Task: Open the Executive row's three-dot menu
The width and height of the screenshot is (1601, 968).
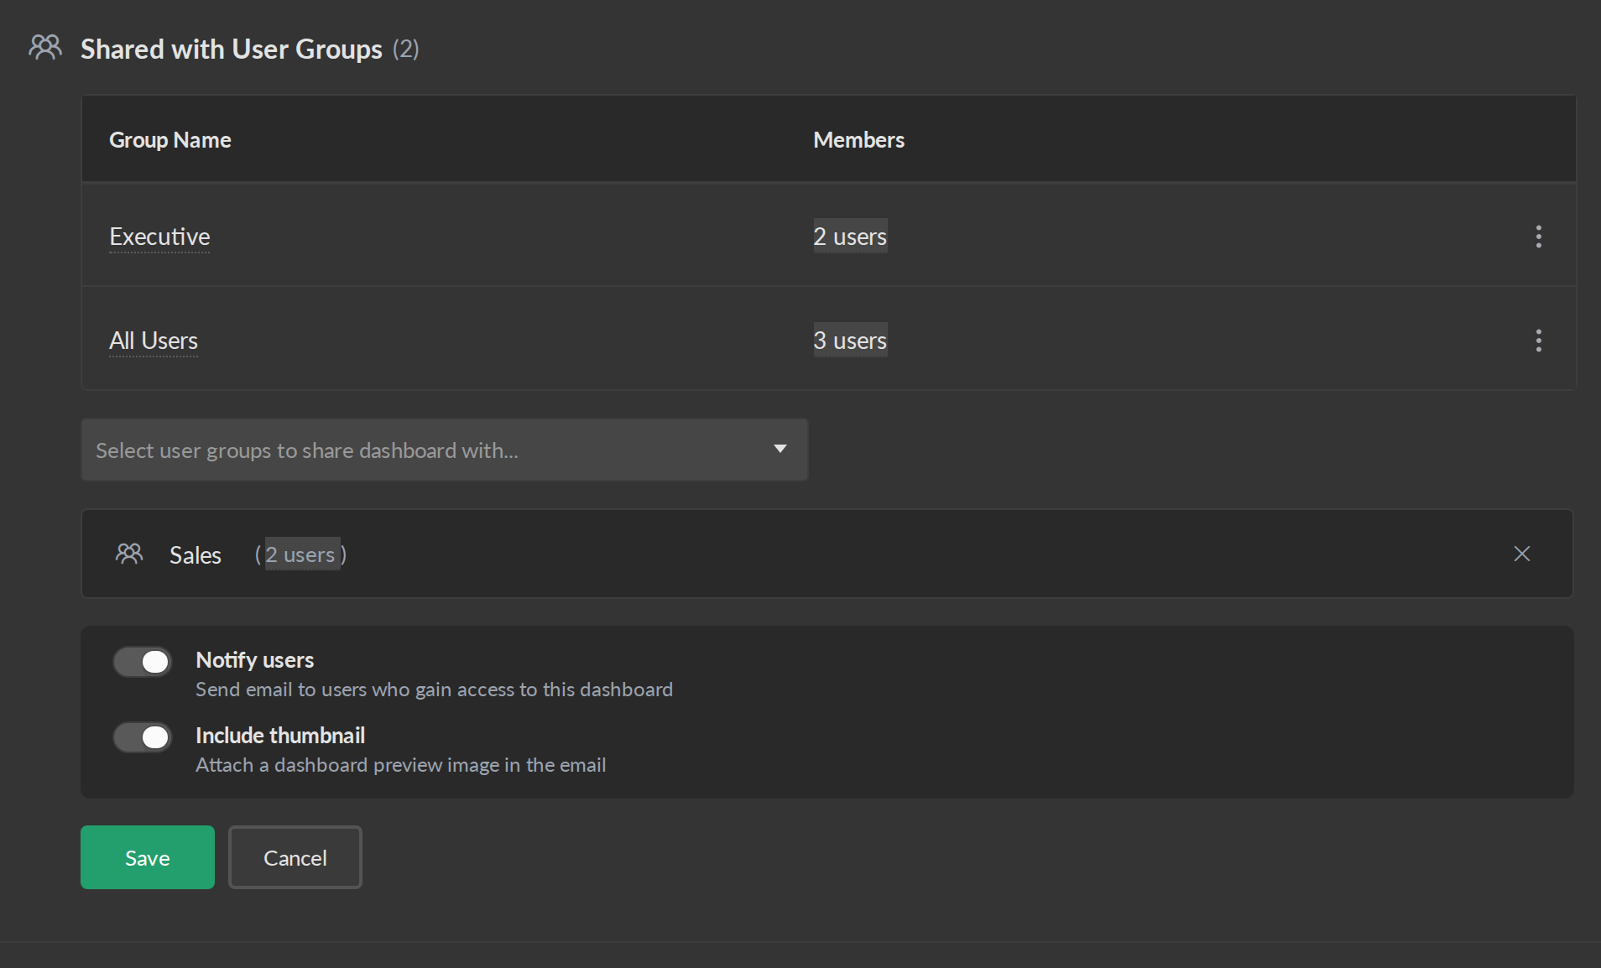Action: pyautogui.click(x=1538, y=237)
